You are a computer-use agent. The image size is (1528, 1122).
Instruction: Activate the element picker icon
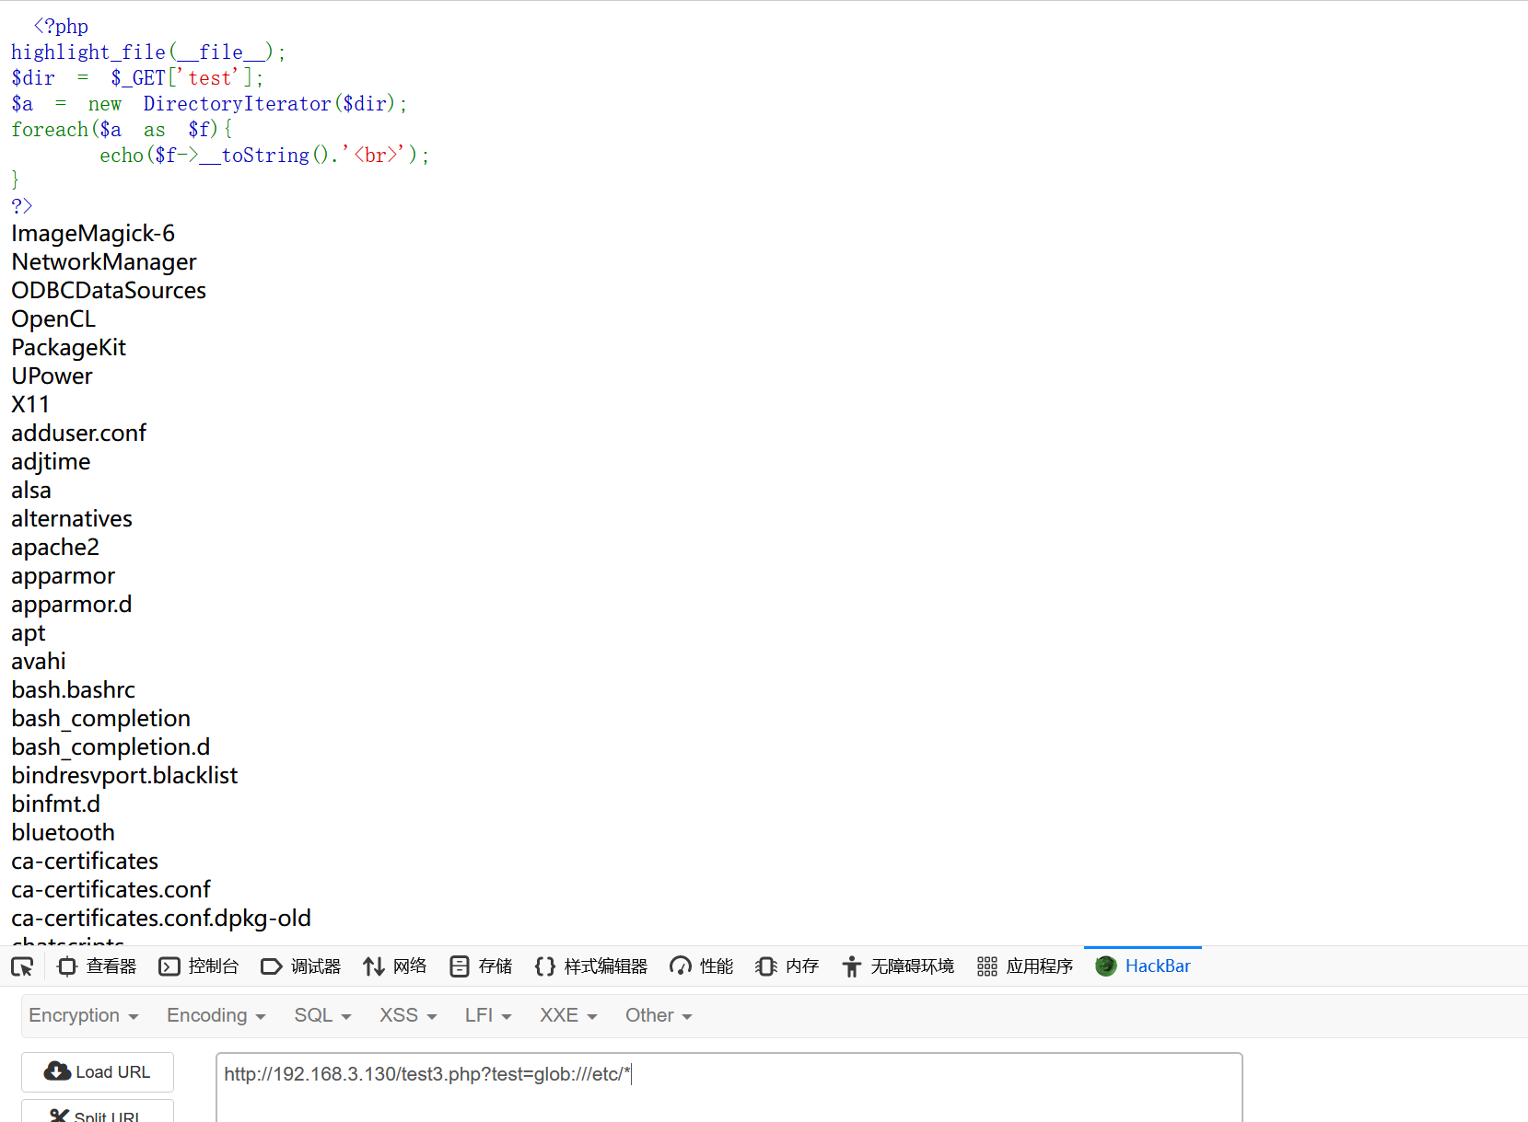tap(22, 966)
